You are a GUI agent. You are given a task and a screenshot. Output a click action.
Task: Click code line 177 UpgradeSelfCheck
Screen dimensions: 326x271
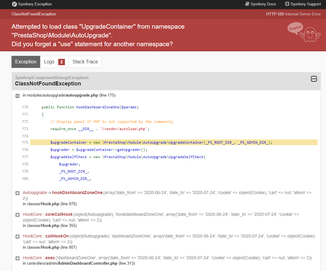[x=128, y=157]
